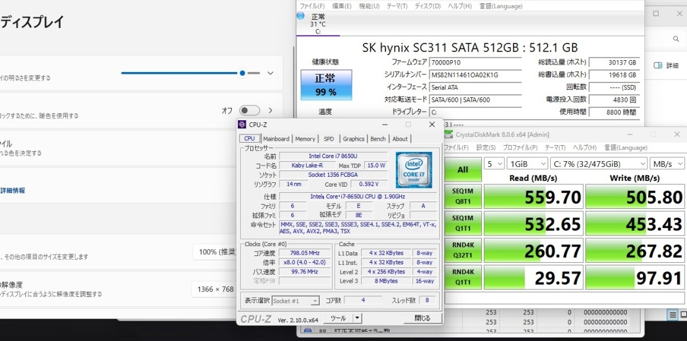Open the MB/s unit dropdown

click(x=667, y=164)
